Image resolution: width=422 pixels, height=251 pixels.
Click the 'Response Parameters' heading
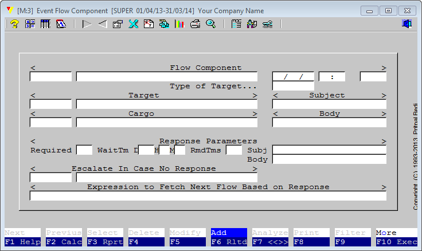[x=208, y=141]
